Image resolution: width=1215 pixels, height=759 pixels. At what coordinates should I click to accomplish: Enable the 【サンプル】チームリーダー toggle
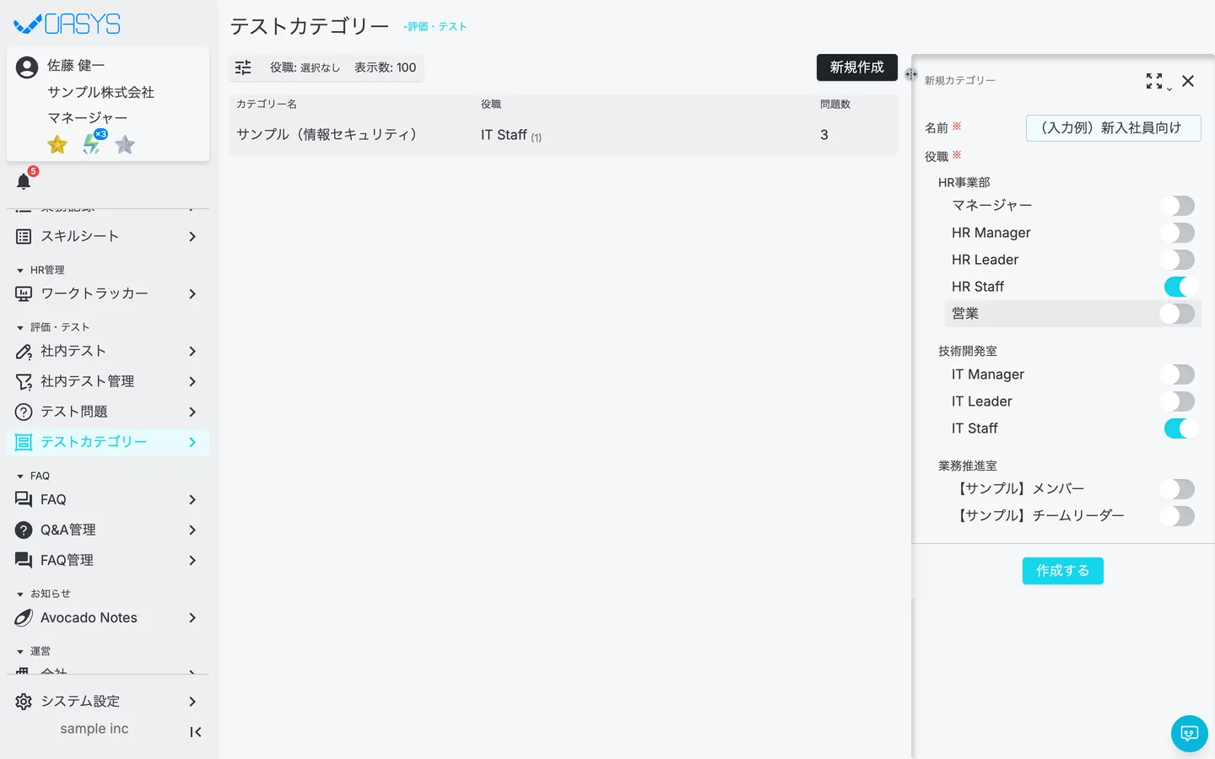pos(1177,515)
